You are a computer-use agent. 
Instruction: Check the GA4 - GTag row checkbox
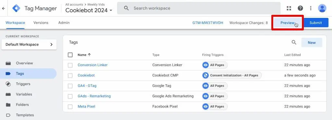tap(70, 86)
